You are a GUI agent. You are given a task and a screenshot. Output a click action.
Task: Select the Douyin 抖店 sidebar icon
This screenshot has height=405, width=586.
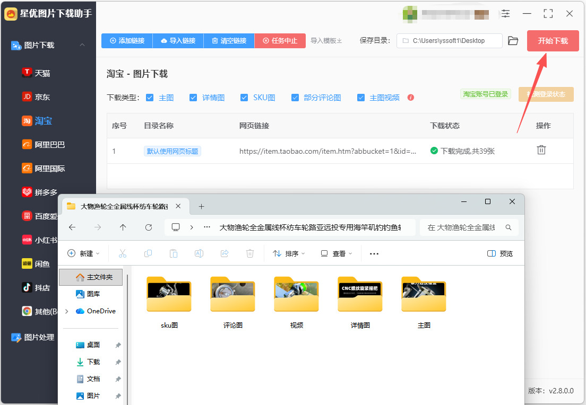27,287
